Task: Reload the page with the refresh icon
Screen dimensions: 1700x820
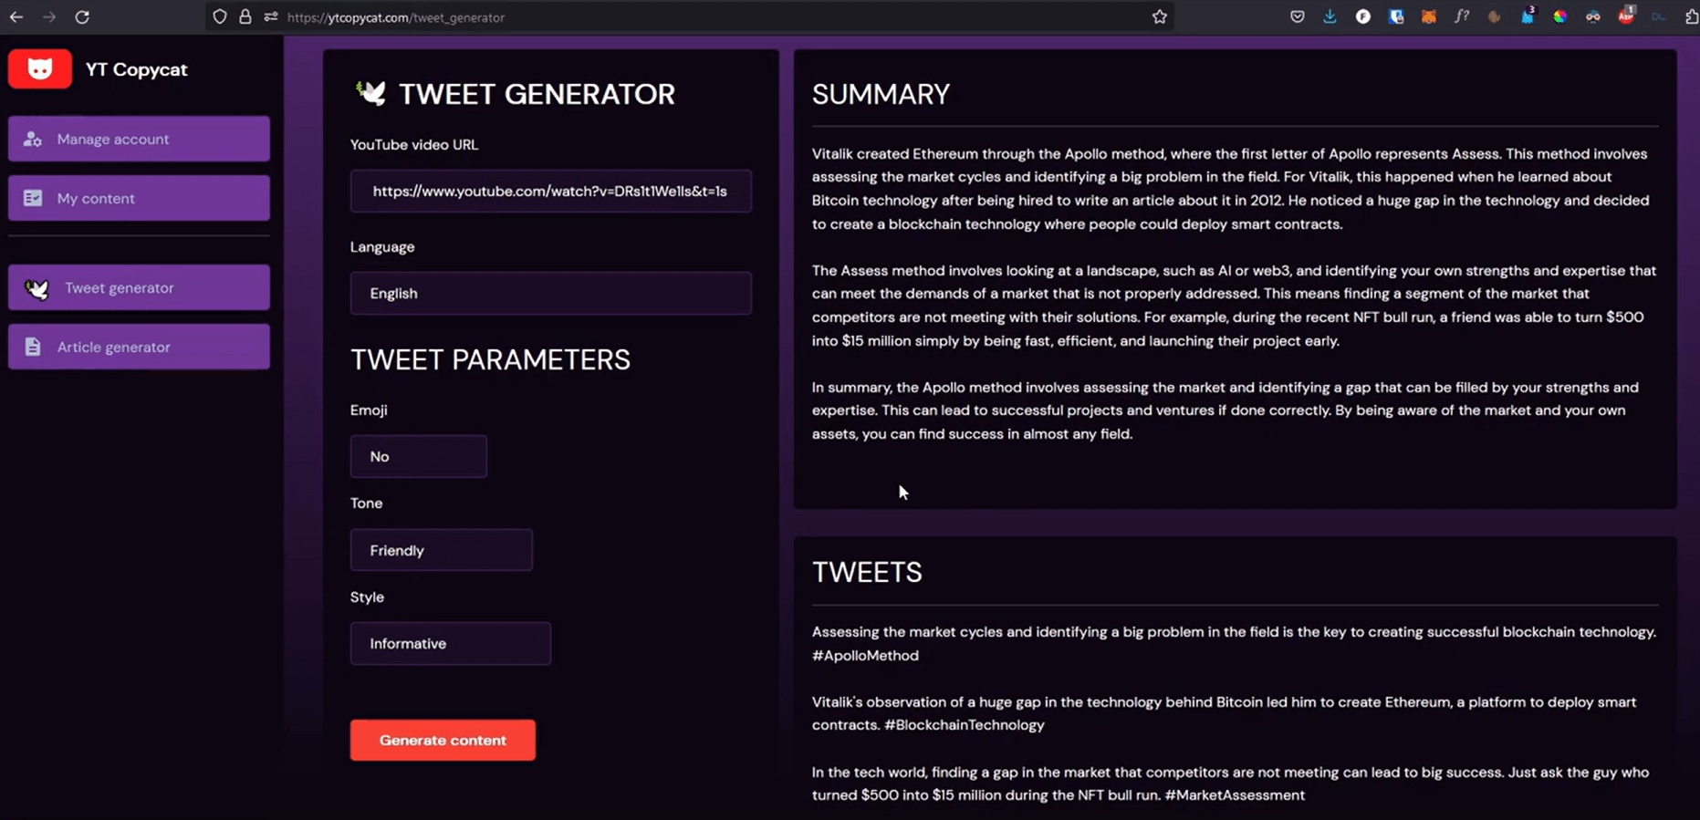Action: [x=82, y=17]
